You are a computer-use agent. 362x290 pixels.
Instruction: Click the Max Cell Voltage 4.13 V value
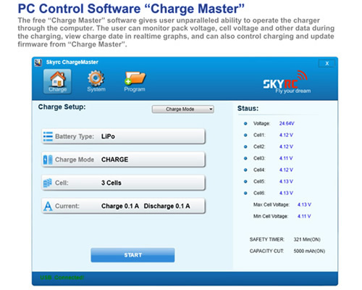click(x=304, y=204)
